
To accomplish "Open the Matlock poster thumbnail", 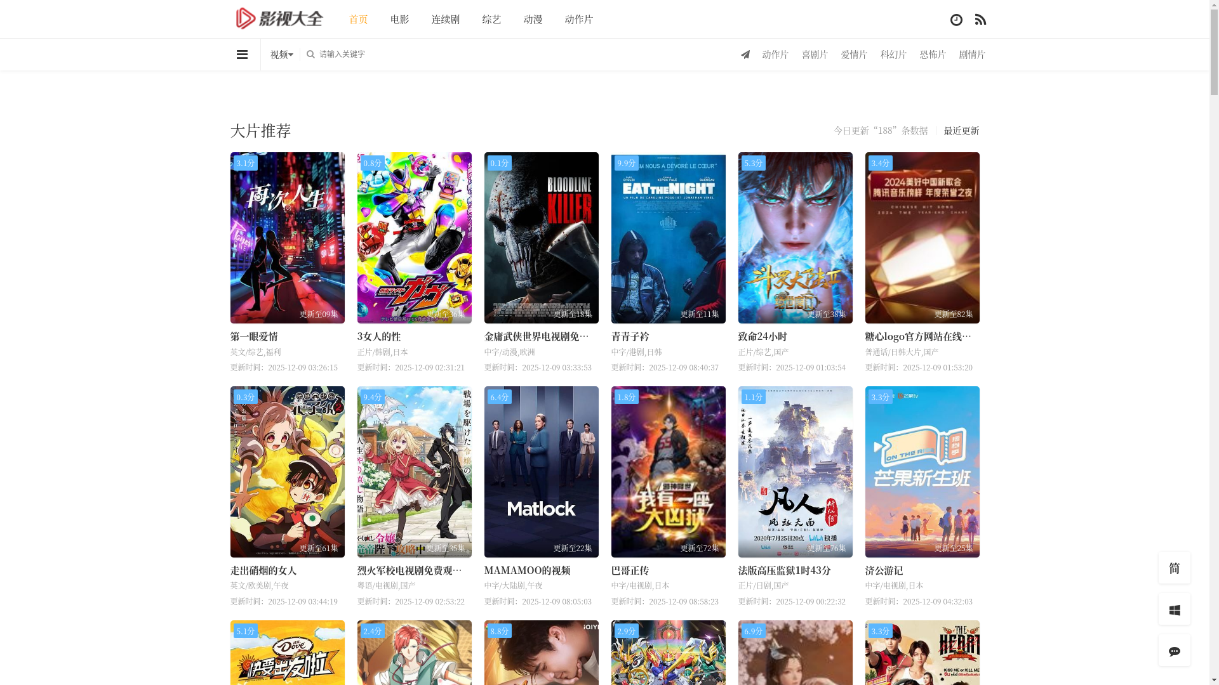I will pyautogui.click(x=541, y=472).
